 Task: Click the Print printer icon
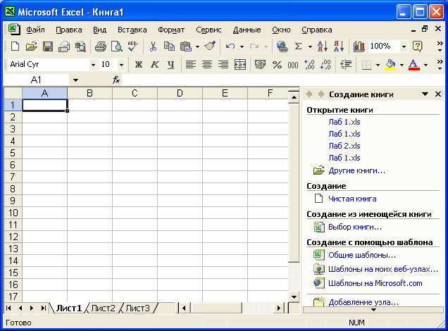click(100, 46)
